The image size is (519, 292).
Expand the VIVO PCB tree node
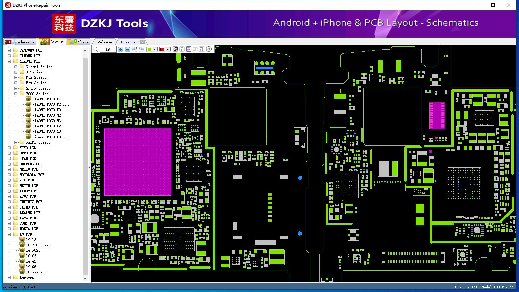point(9,148)
